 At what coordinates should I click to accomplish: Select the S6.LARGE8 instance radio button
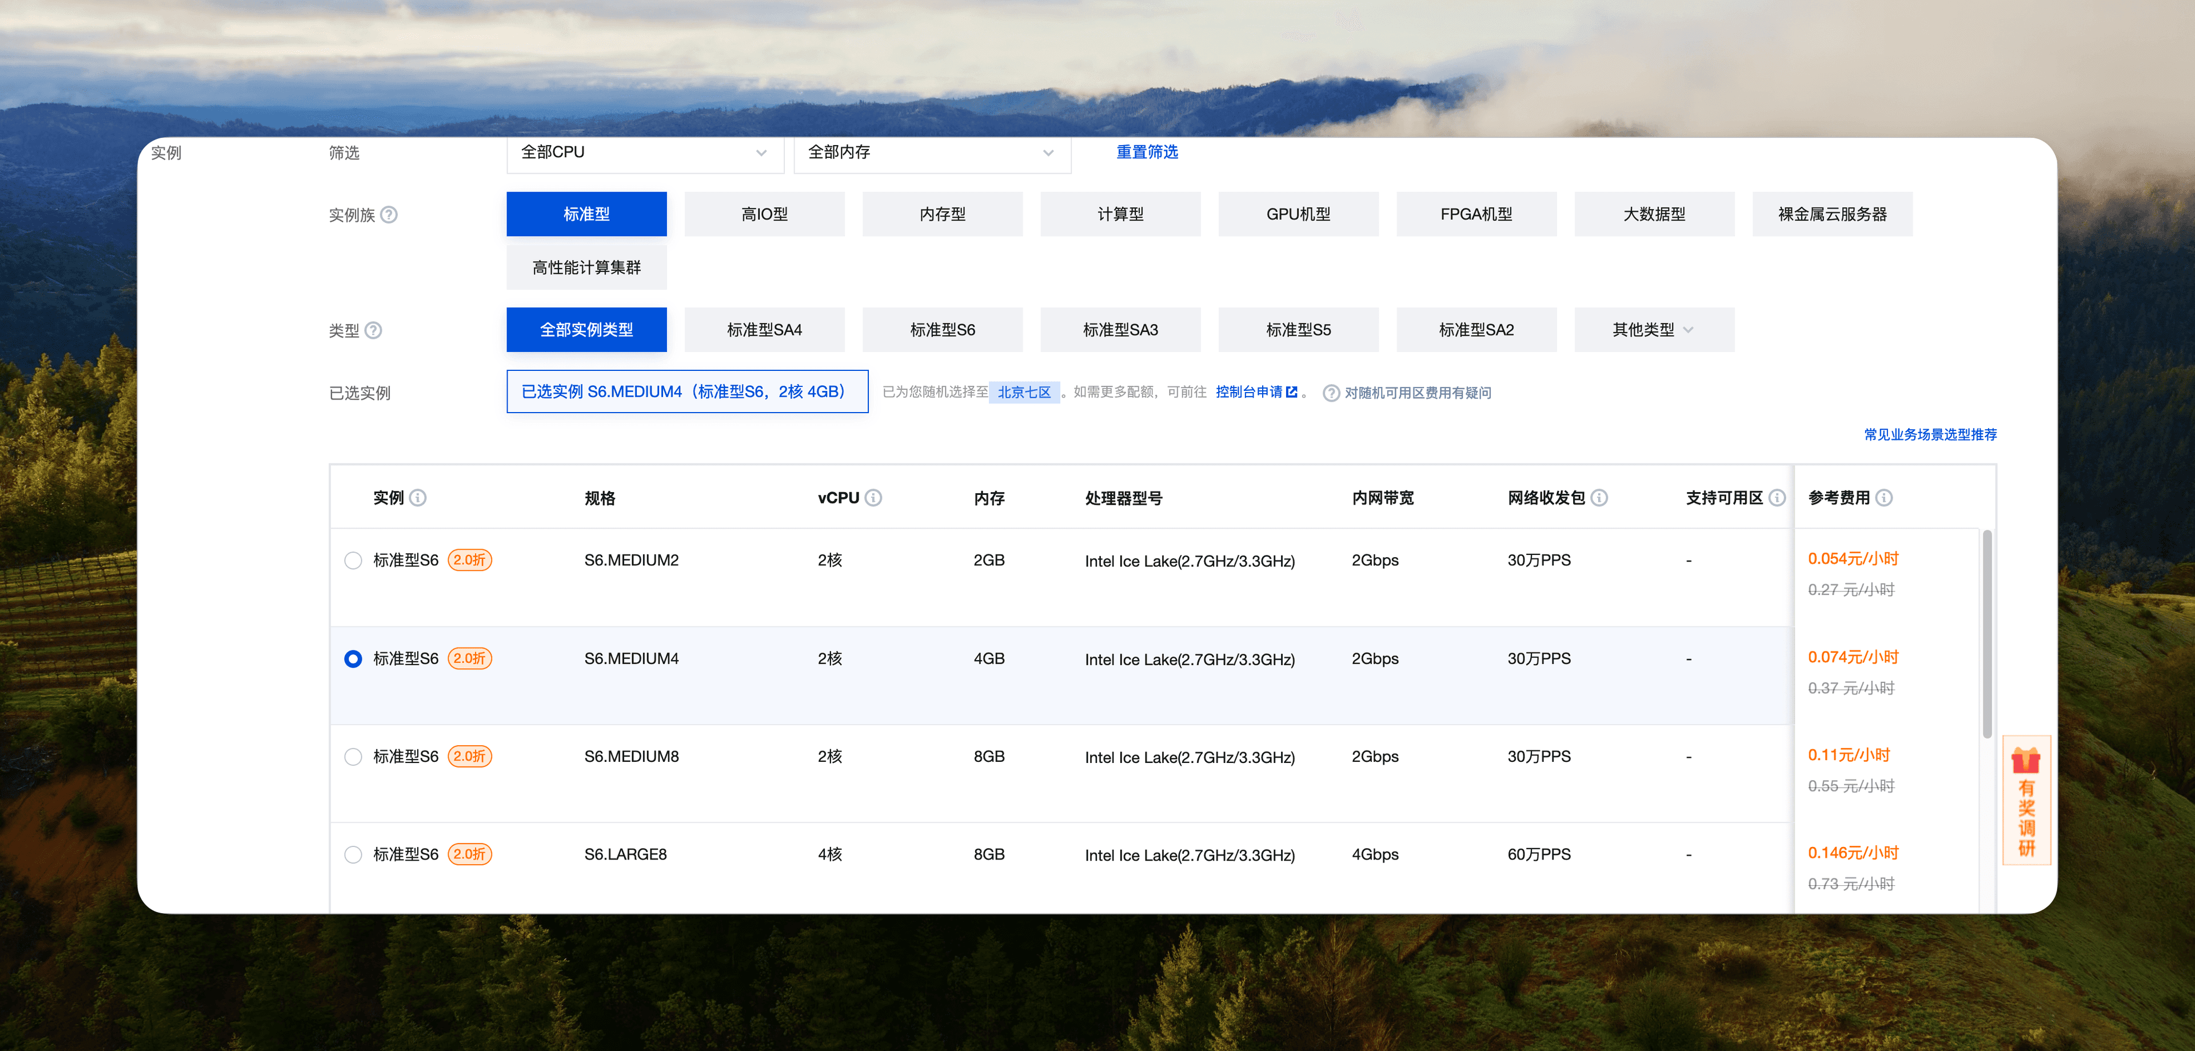353,855
